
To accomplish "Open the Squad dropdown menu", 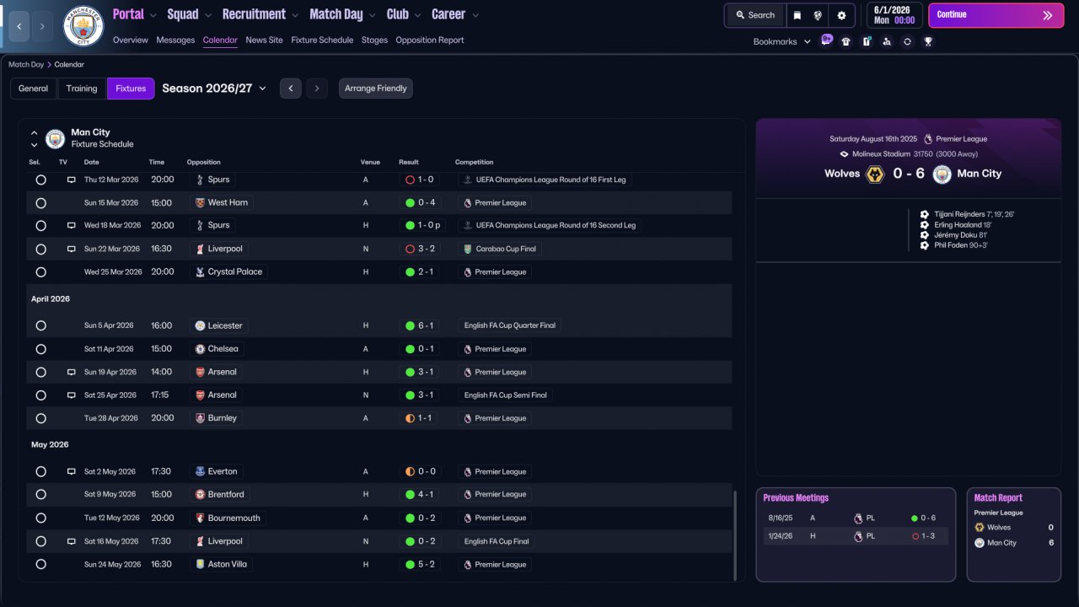I will pyautogui.click(x=189, y=14).
